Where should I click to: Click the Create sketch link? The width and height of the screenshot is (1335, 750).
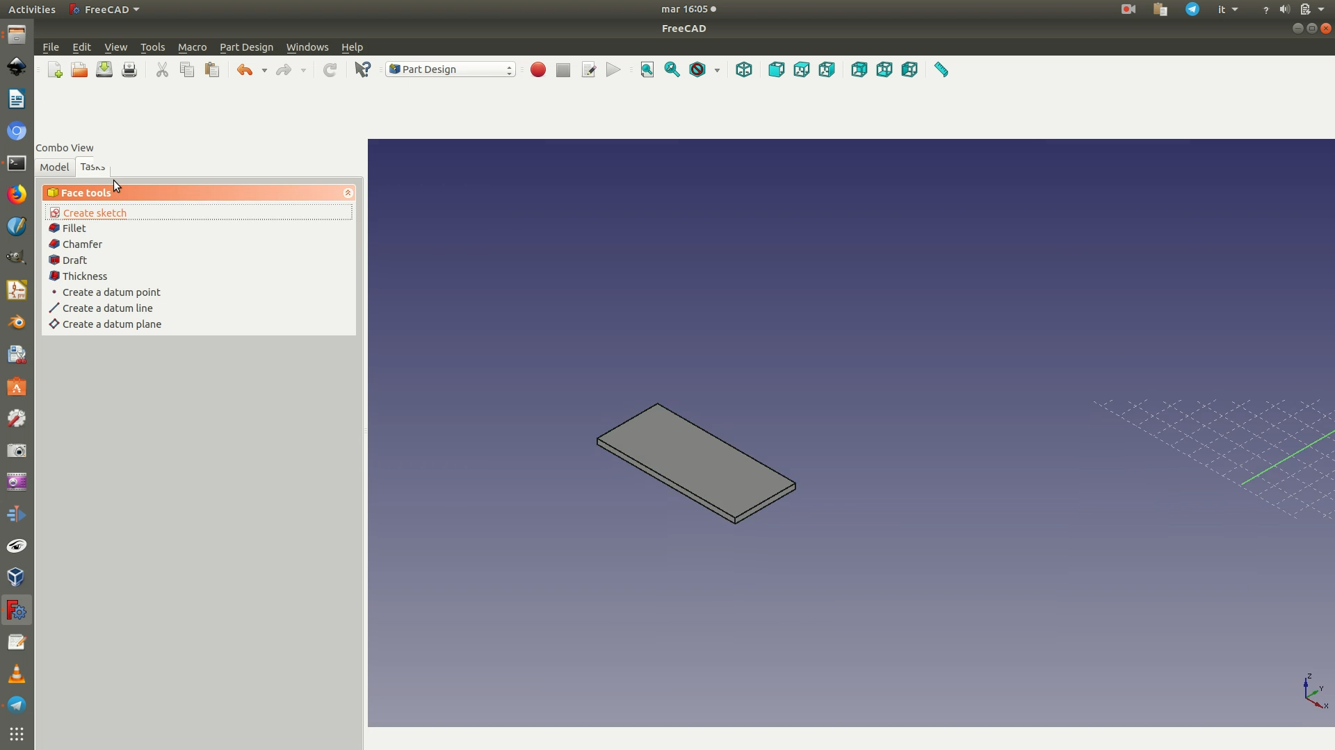(95, 213)
